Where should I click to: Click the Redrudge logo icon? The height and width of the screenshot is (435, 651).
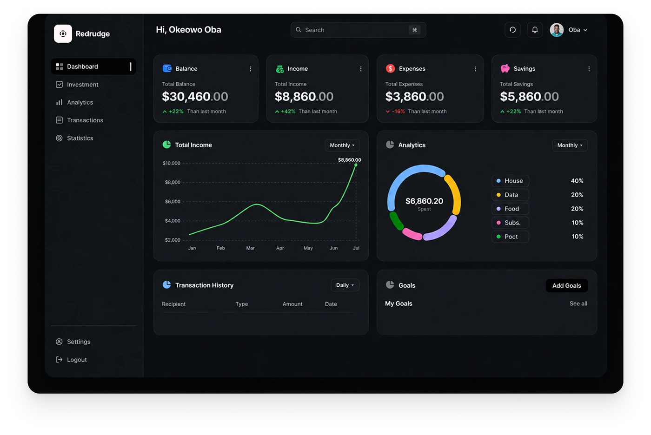click(x=63, y=33)
